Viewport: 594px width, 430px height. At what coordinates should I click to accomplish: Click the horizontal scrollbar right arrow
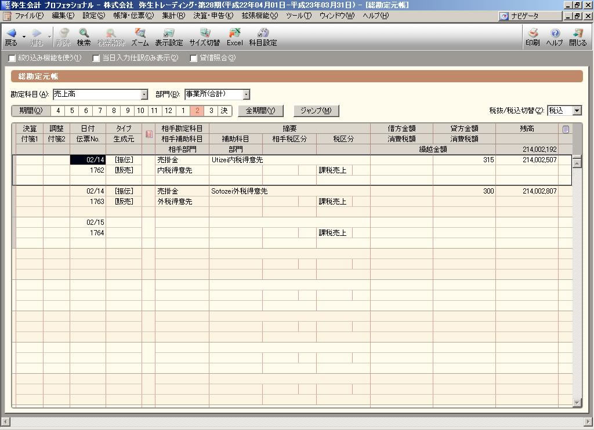coord(588,421)
